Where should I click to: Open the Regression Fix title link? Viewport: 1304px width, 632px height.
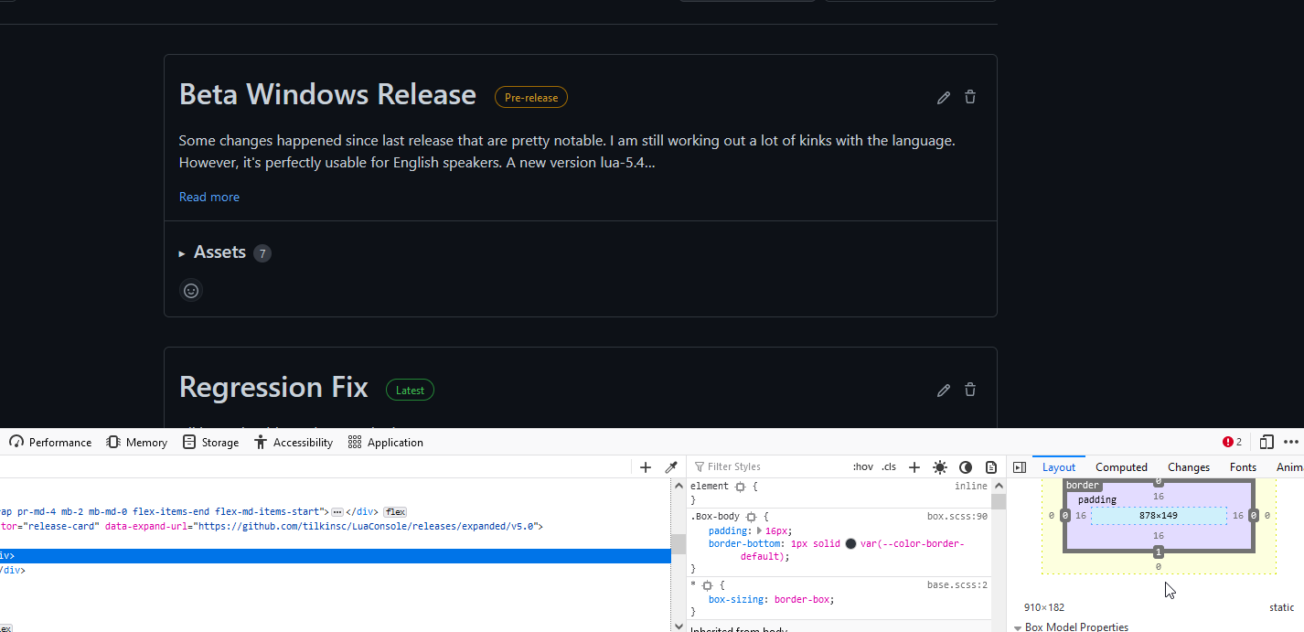tap(273, 387)
